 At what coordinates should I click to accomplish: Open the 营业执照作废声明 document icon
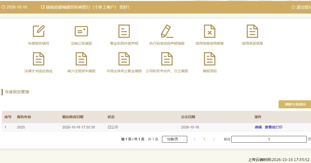coord(124,31)
